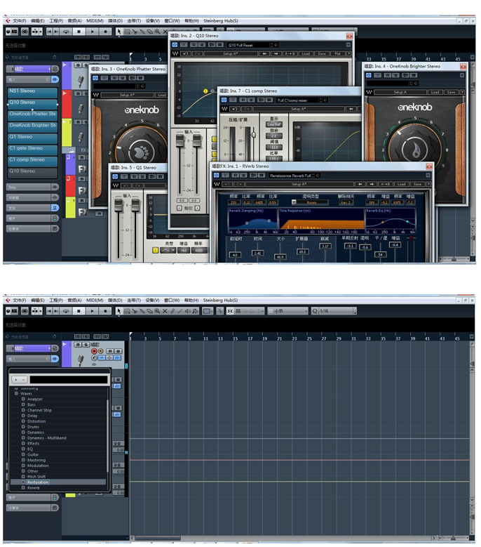Select Modulation category in plugin list
This screenshot has width=481, height=547.
pos(38,466)
